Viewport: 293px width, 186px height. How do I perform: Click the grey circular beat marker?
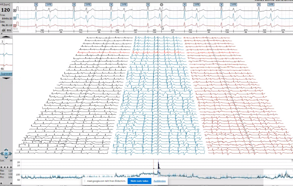click(x=162, y=5)
